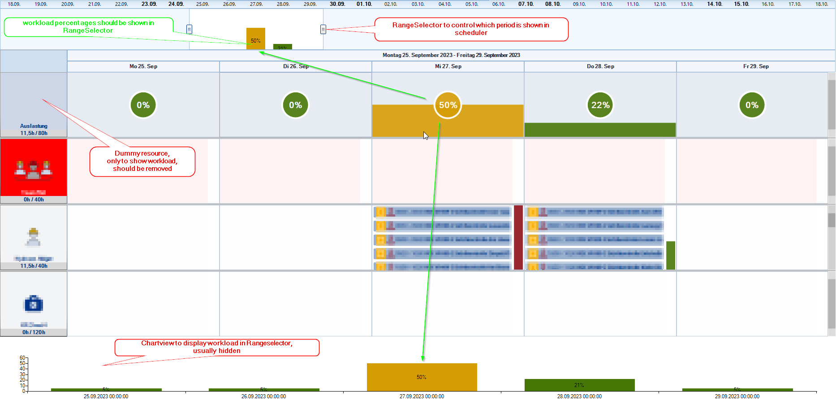Viewport: 836px width, 405px height.
Task: Grab the right RangeSelector thumb handle
Action: [x=323, y=30]
